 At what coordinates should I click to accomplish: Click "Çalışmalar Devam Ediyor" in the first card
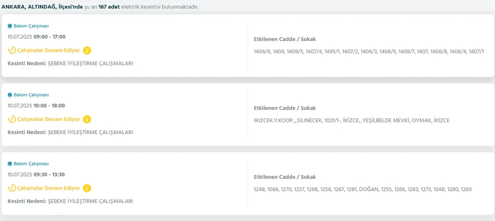(x=49, y=50)
